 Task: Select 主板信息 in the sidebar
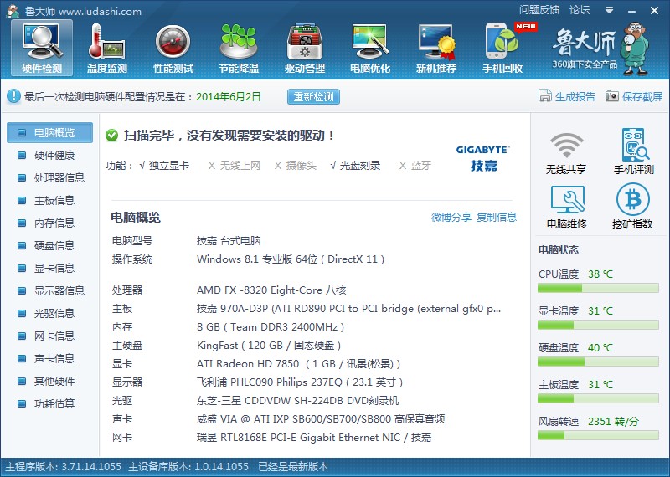49,200
